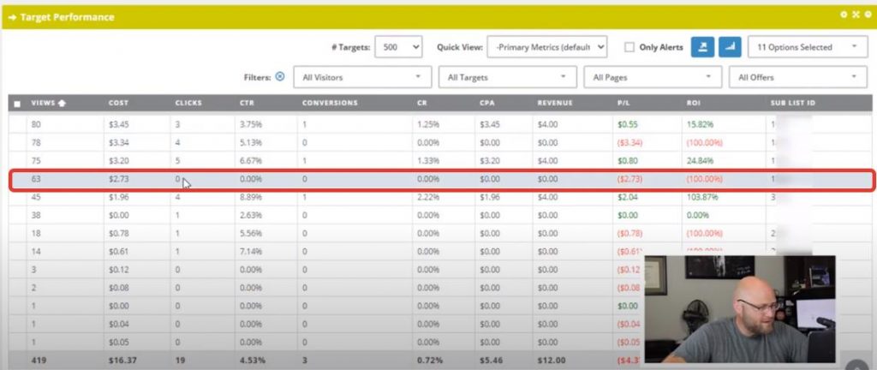Toggle the Only Alerts checkbox

click(x=629, y=47)
